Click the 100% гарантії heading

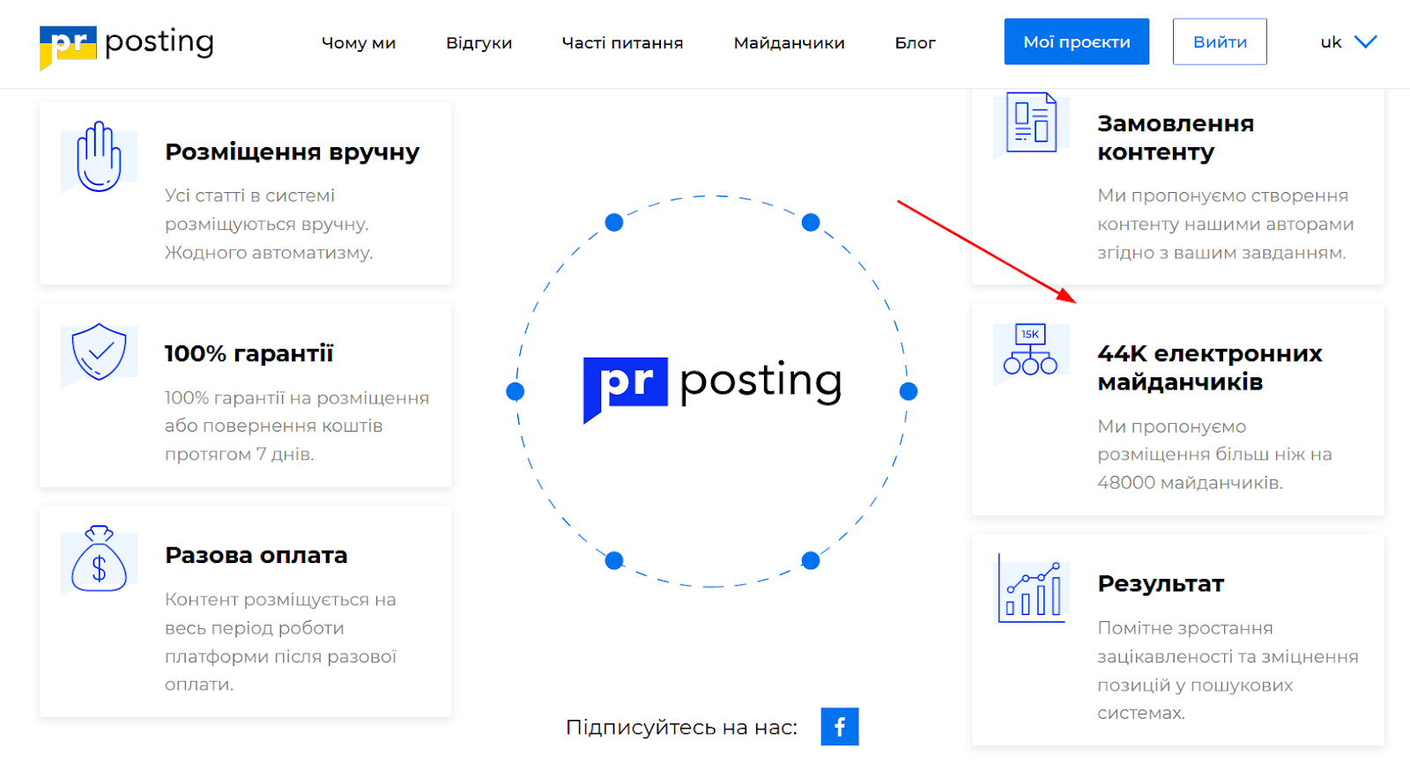249,353
